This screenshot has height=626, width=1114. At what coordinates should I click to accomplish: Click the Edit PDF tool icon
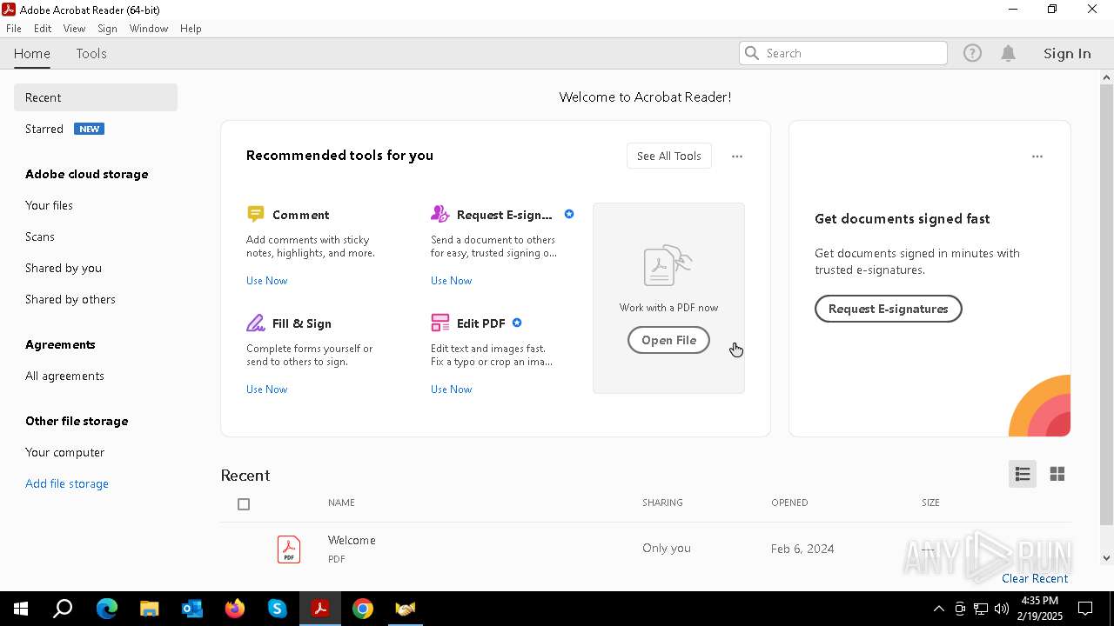pos(440,323)
